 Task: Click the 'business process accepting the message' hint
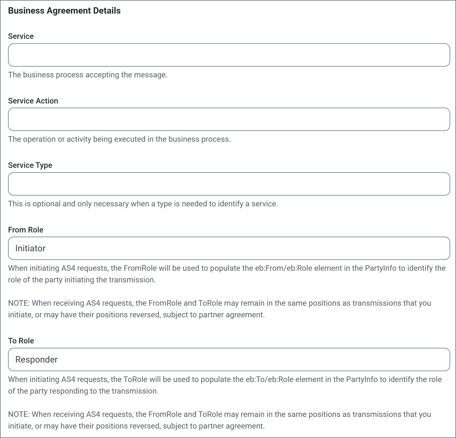88,75
